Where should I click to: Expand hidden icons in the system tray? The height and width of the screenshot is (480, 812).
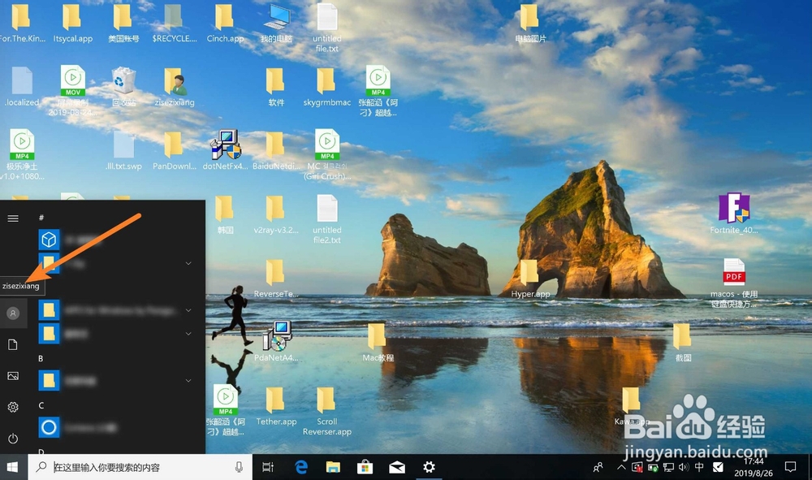coord(621,467)
